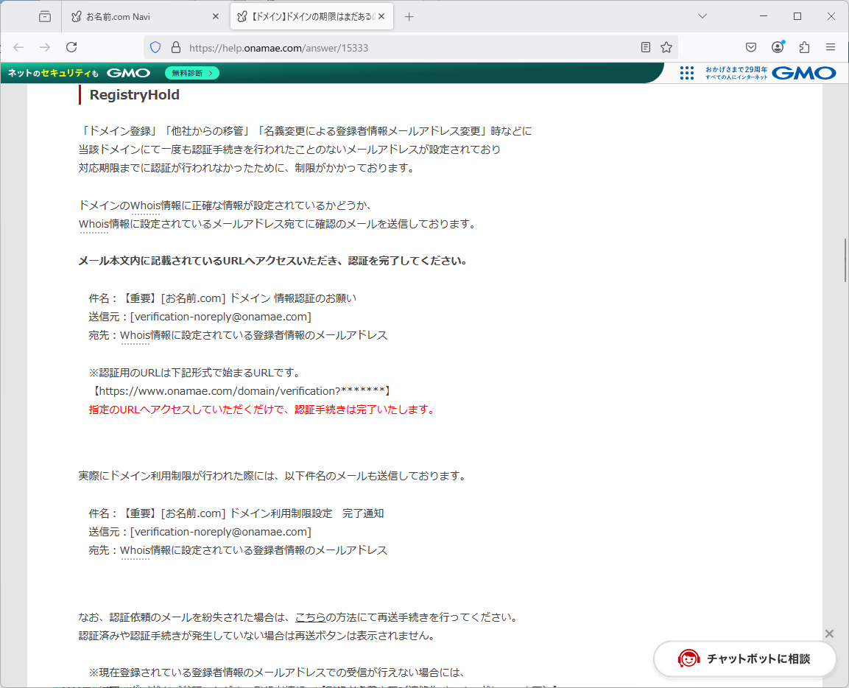The height and width of the screenshot is (688, 849).
Task: Toggle reader view icon in address bar
Action: [x=646, y=47]
